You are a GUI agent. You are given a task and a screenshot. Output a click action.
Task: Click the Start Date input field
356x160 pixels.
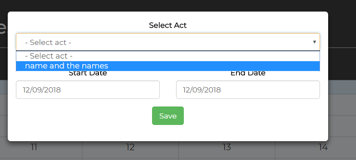click(x=88, y=90)
